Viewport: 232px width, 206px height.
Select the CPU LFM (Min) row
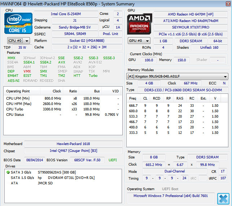[62, 98]
